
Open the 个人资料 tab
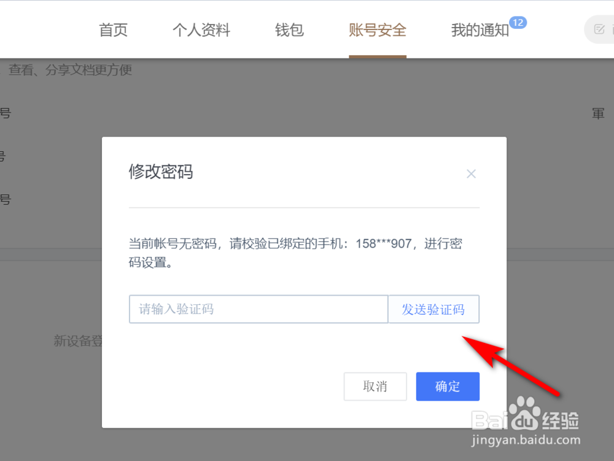(x=201, y=30)
